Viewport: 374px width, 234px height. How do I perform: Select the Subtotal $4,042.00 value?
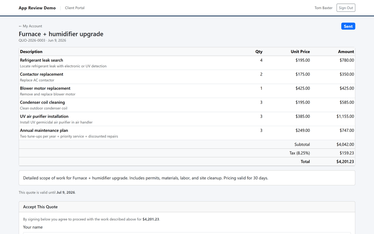click(x=345, y=145)
